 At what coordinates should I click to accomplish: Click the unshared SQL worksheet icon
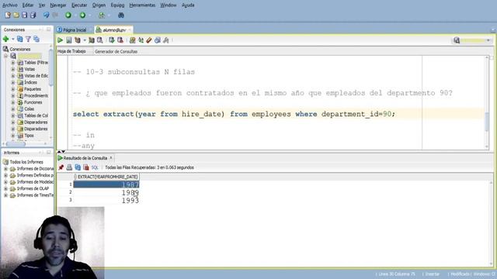pyautogui.click(x=133, y=40)
